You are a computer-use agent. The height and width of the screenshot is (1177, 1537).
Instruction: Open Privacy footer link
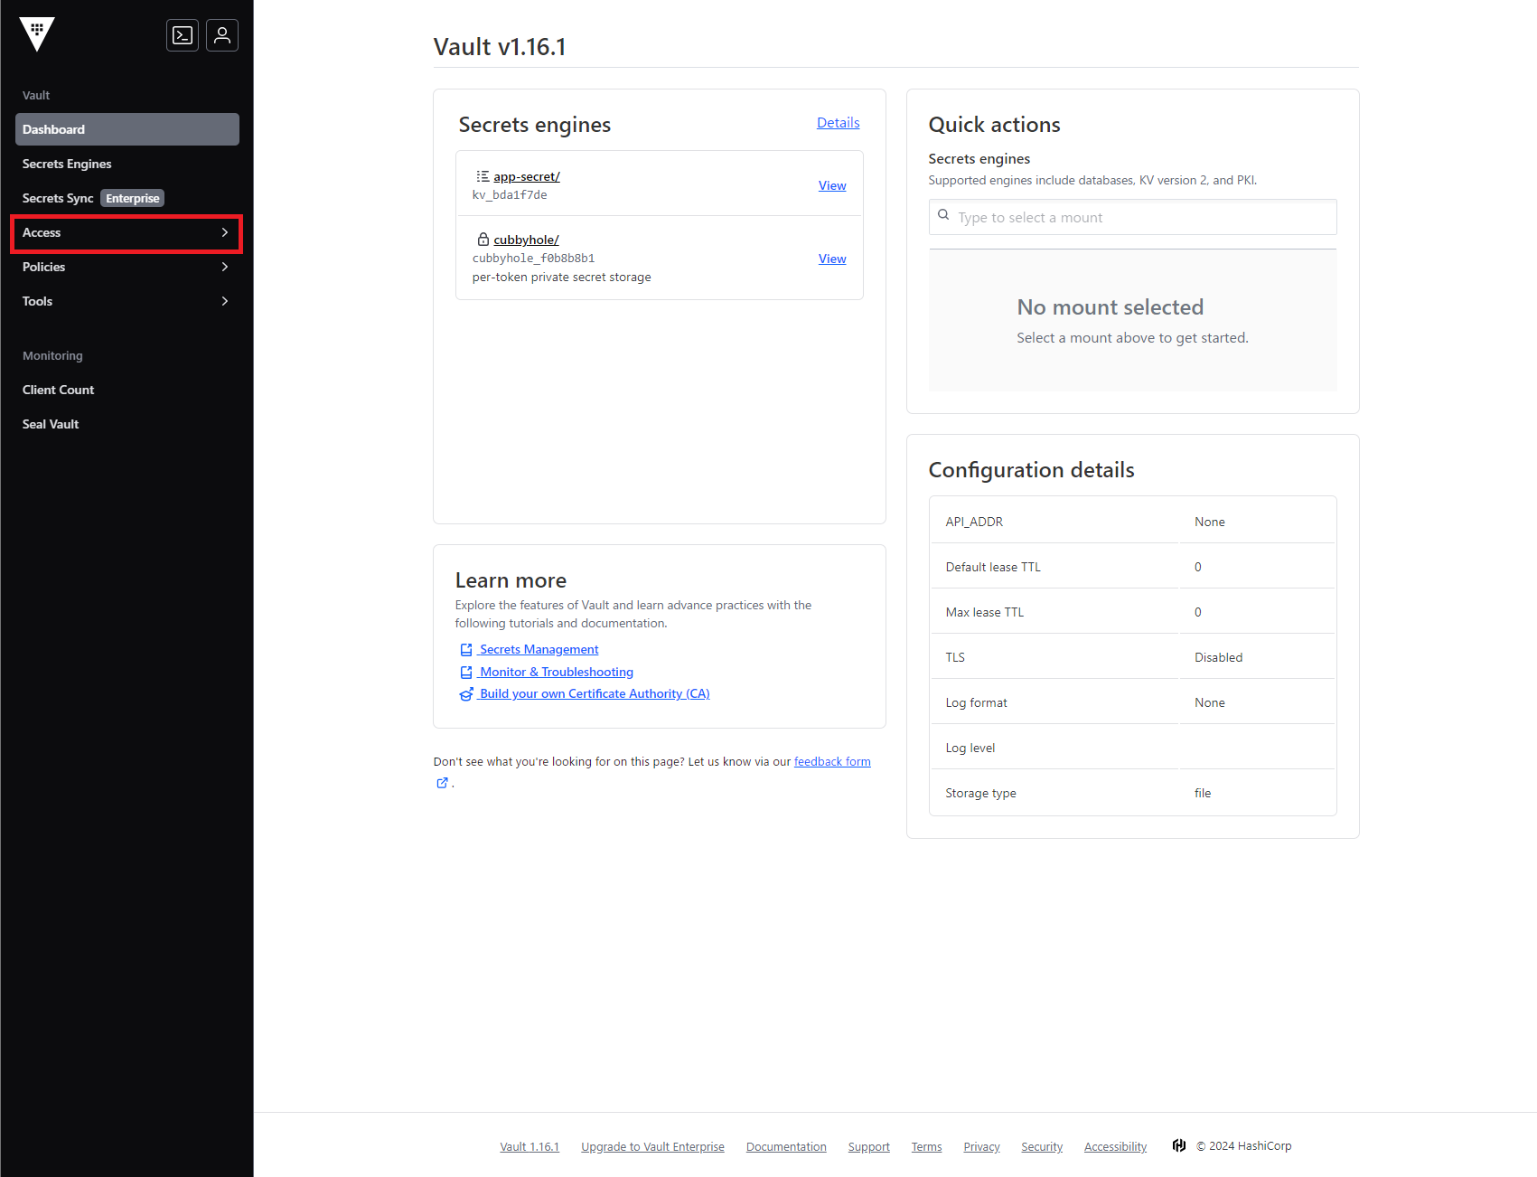(x=981, y=1146)
